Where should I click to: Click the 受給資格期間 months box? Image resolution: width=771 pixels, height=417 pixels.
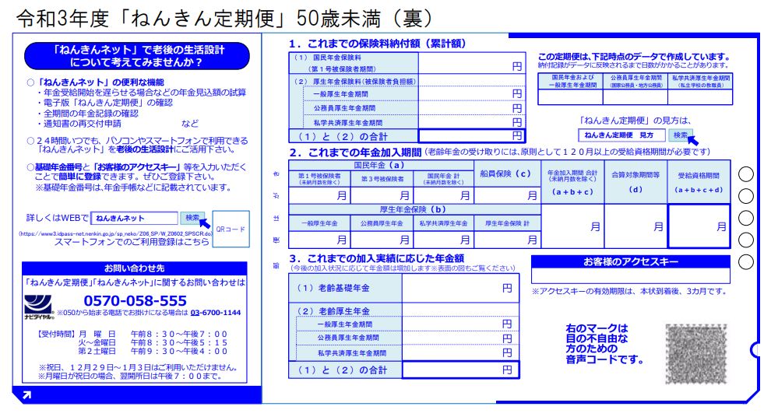pos(699,226)
